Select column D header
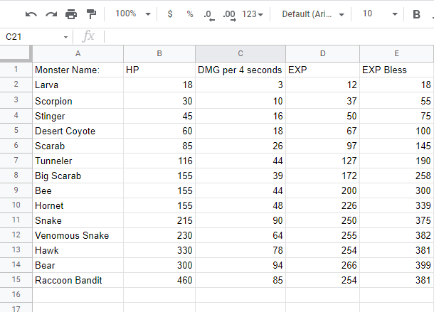This screenshot has height=312, width=434. point(323,53)
